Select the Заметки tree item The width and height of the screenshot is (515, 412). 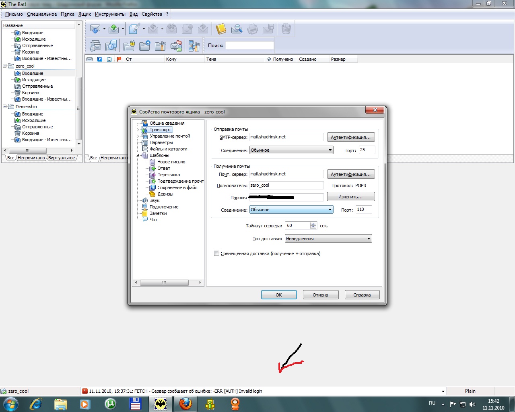pyautogui.click(x=158, y=213)
